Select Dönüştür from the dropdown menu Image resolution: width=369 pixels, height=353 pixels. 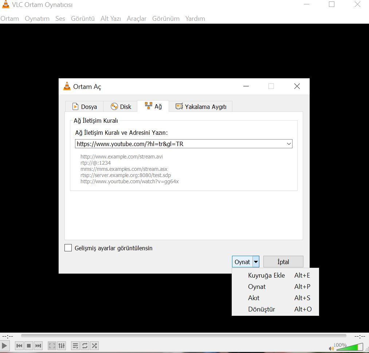(275, 309)
